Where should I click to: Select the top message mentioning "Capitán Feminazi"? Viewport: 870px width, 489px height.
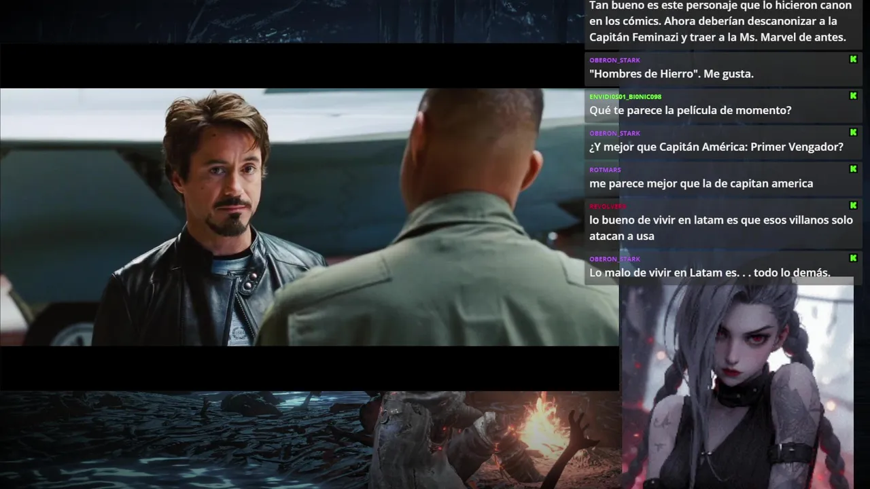tap(720, 22)
